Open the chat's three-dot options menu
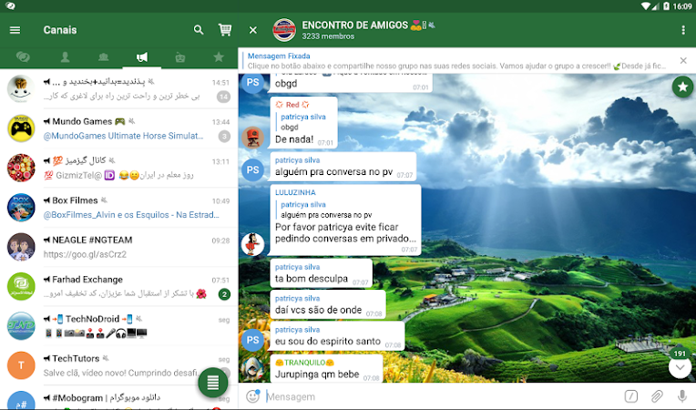This screenshot has height=410, width=696. 682,30
